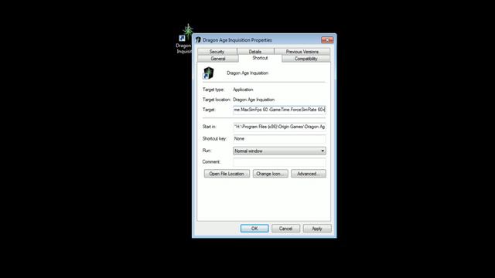
Task: Close the Dragon Age Inquisition Properties window
Action: [327, 40]
